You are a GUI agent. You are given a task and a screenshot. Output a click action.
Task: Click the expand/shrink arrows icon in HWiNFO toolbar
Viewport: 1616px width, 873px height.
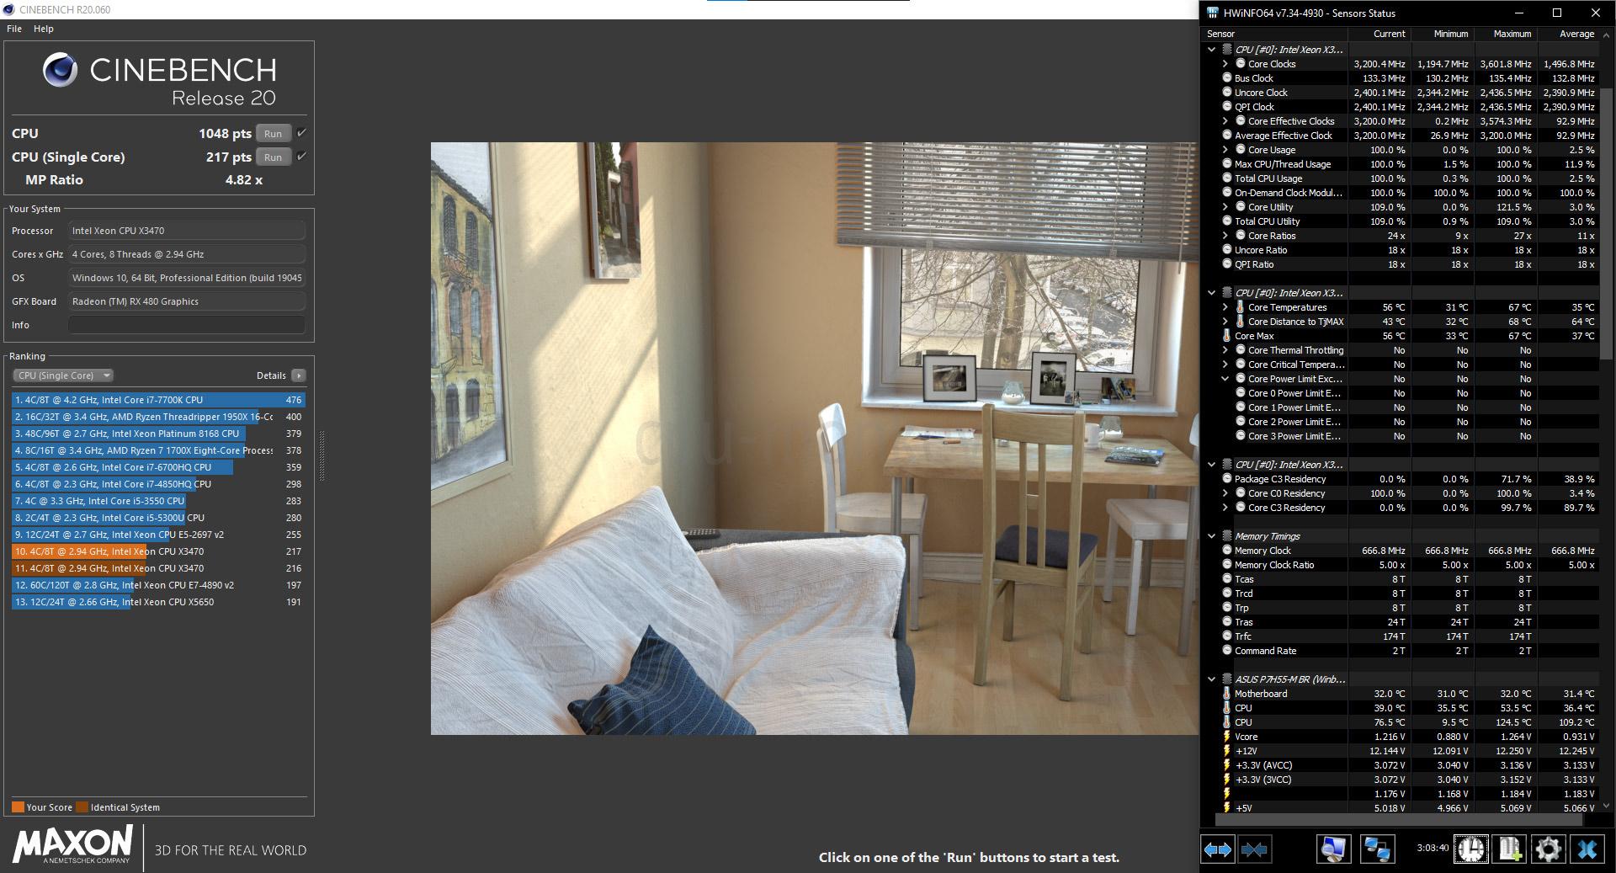pos(1218,849)
